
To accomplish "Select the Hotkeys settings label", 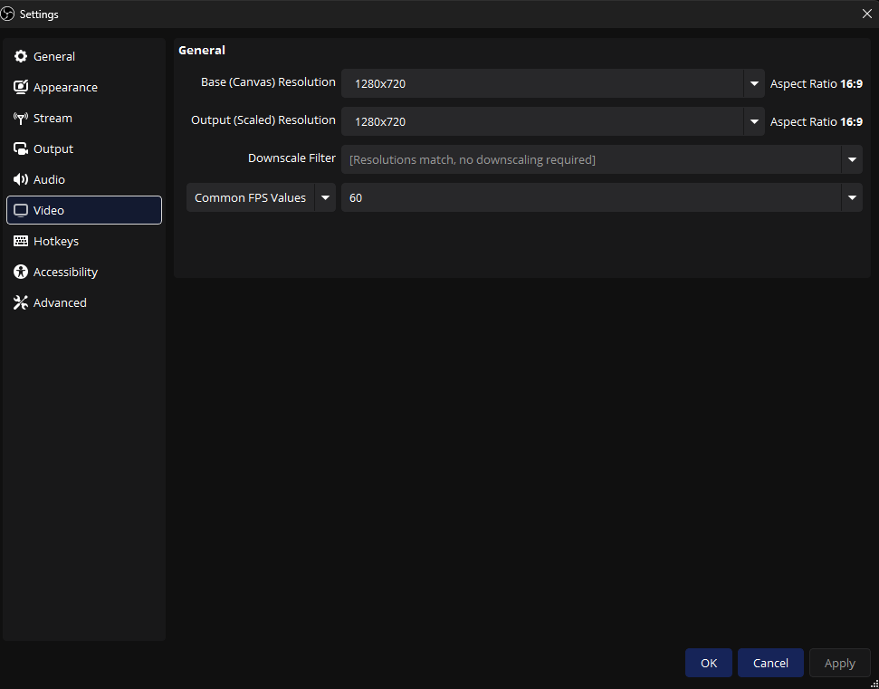I will point(56,241).
